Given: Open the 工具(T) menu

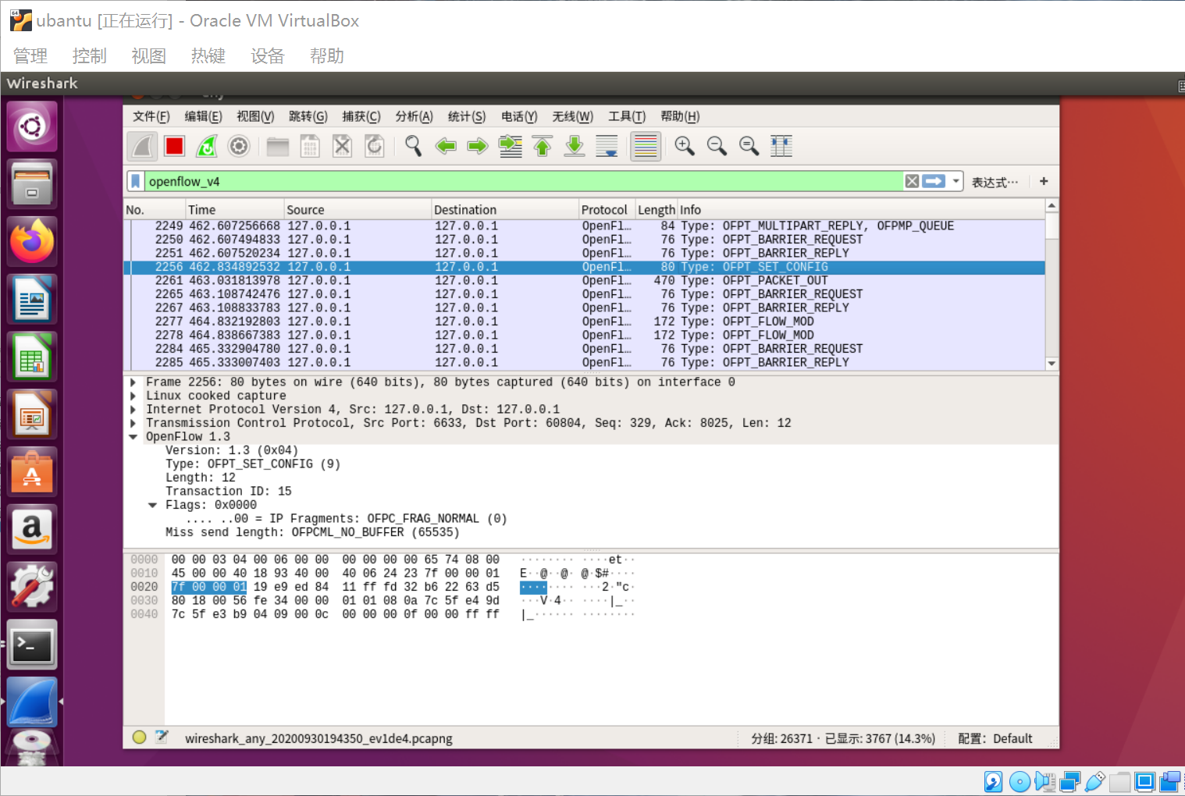Looking at the screenshot, I should click(628, 116).
